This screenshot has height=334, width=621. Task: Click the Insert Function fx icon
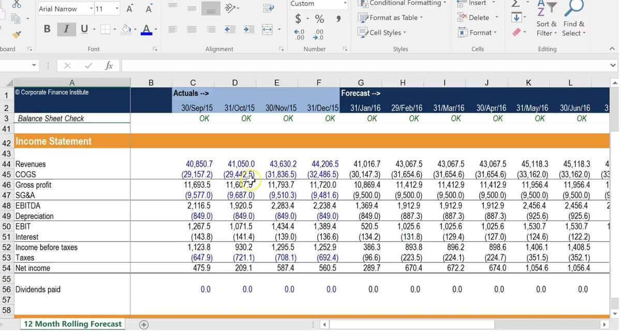[x=109, y=66]
